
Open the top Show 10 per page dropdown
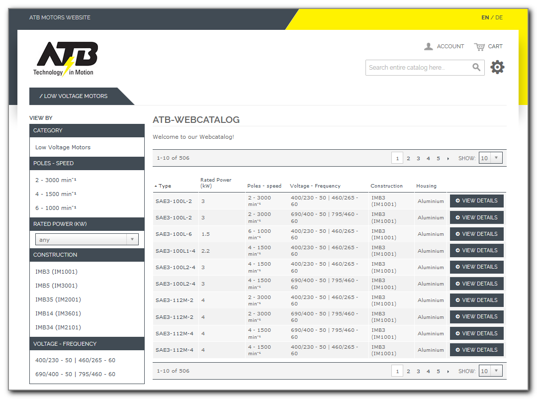(490, 158)
